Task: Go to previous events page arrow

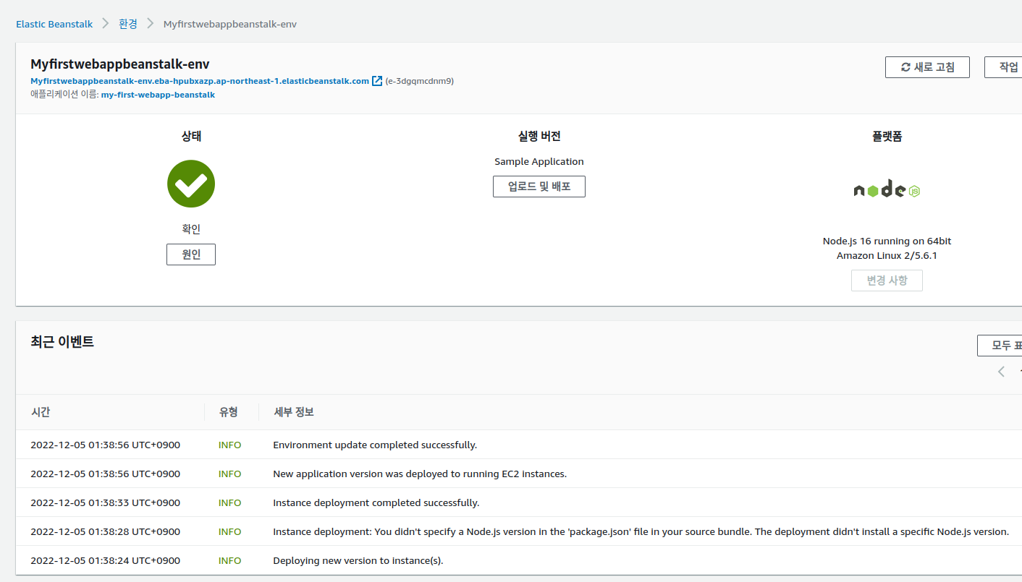Action: pyautogui.click(x=1001, y=372)
